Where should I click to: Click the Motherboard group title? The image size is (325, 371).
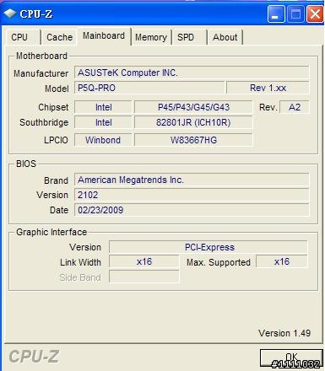(x=41, y=56)
